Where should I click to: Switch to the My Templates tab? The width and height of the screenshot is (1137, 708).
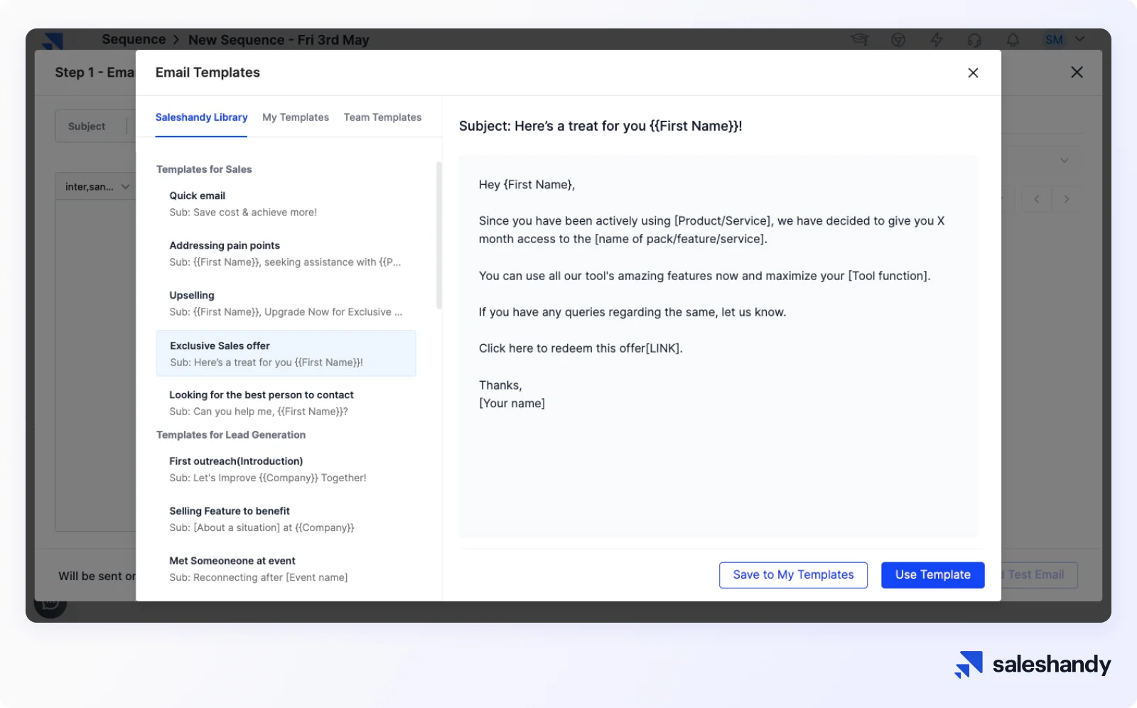[x=296, y=117]
